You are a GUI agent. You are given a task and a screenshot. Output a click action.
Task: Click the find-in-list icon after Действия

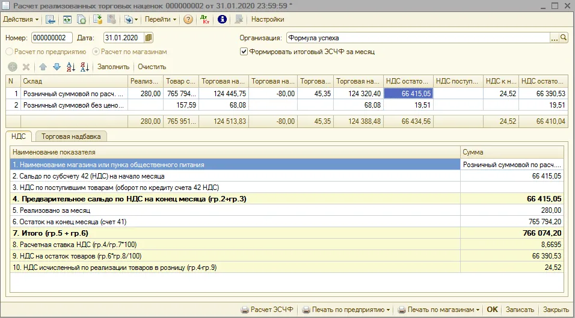coord(51,19)
